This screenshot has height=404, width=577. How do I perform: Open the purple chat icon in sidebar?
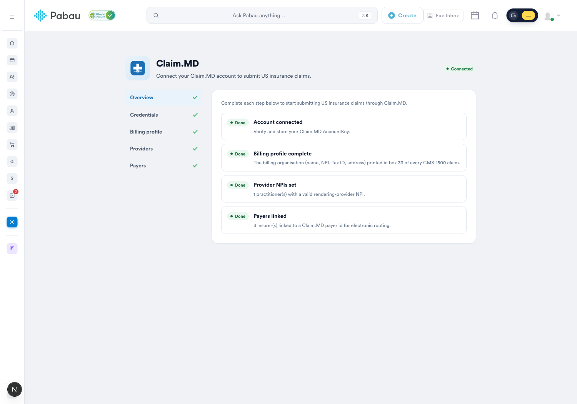click(12, 248)
